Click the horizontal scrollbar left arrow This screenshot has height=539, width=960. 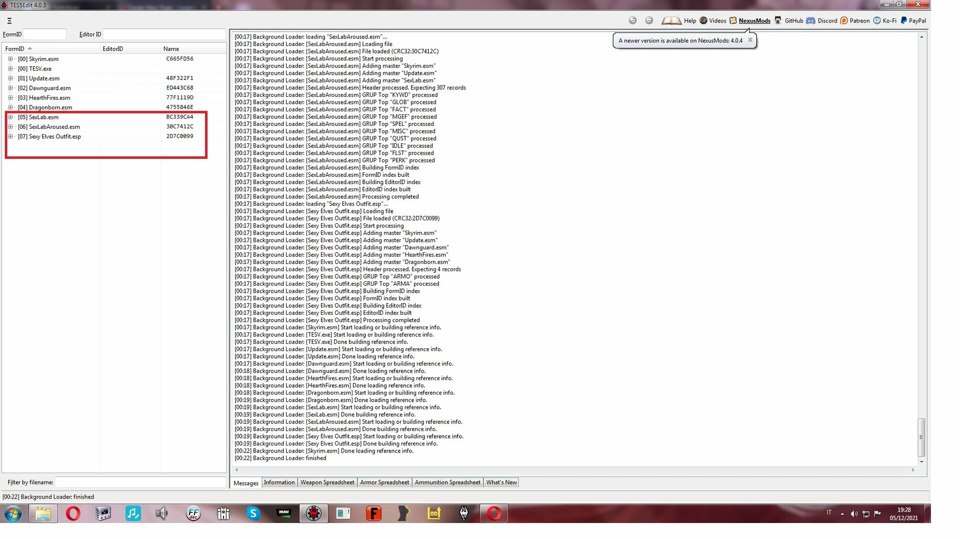(x=236, y=470)
